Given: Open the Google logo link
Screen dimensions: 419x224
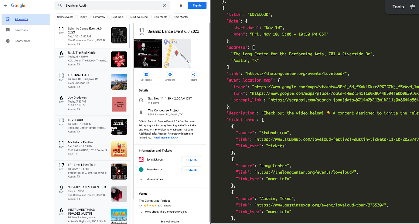Looking at the screenshot, I should (x=18, y=6).
